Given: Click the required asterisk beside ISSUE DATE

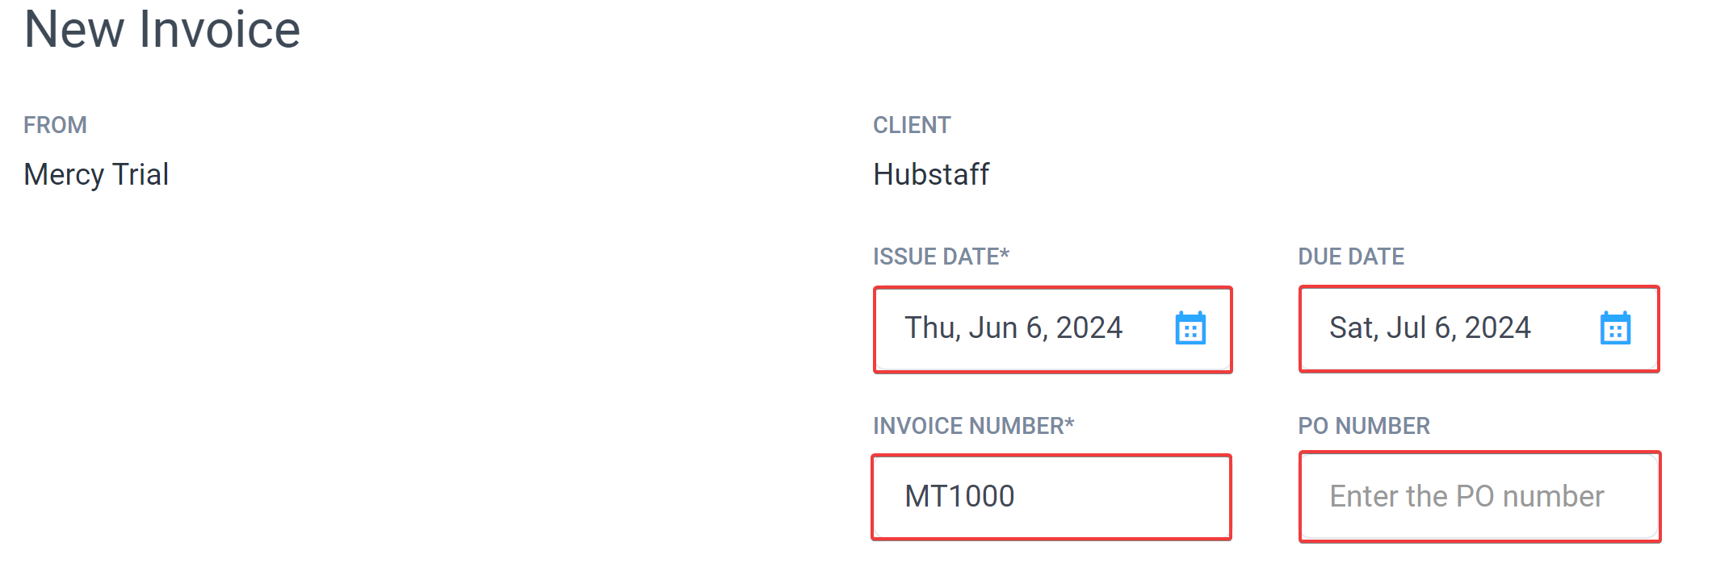Looking at the screenshot, I should 1005,253.
